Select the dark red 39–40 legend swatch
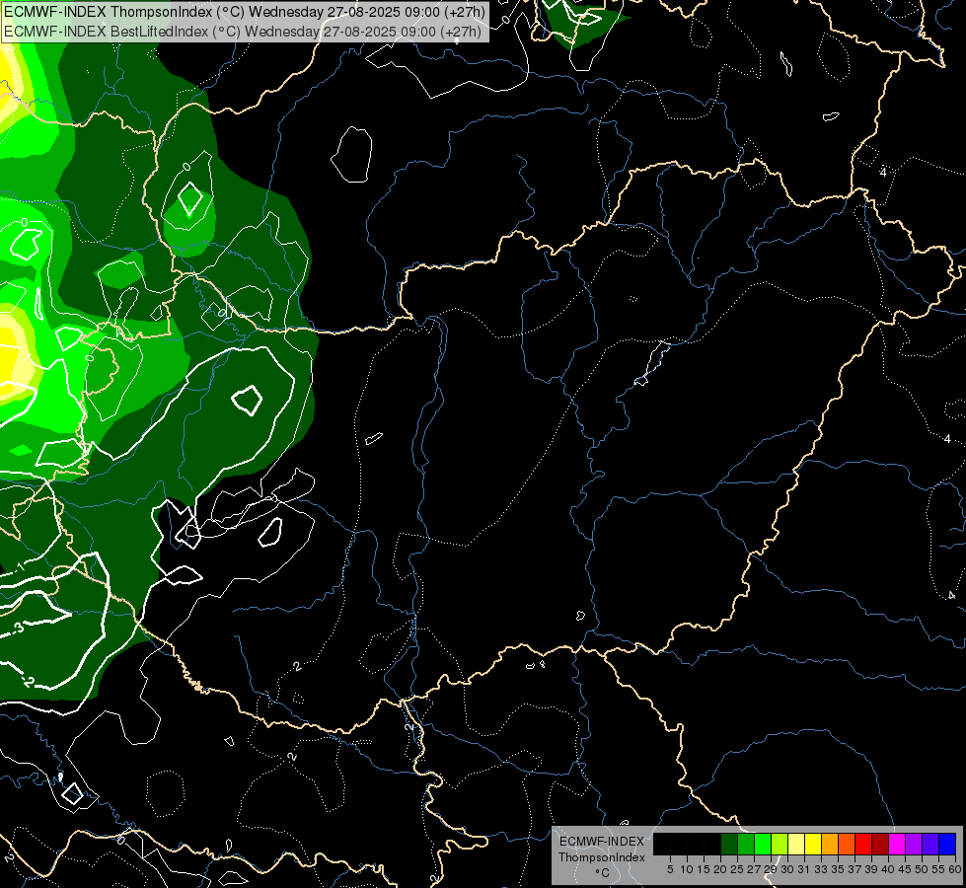This screenshot has height=888, width=966. [x=880, y=844]
